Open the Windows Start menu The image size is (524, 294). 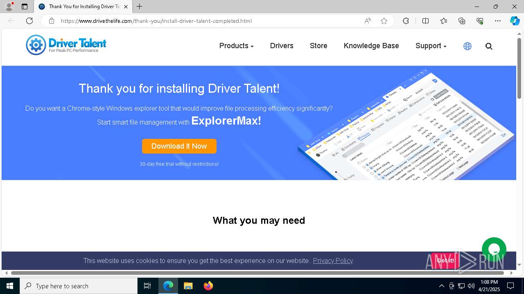(x=10, y=286)
